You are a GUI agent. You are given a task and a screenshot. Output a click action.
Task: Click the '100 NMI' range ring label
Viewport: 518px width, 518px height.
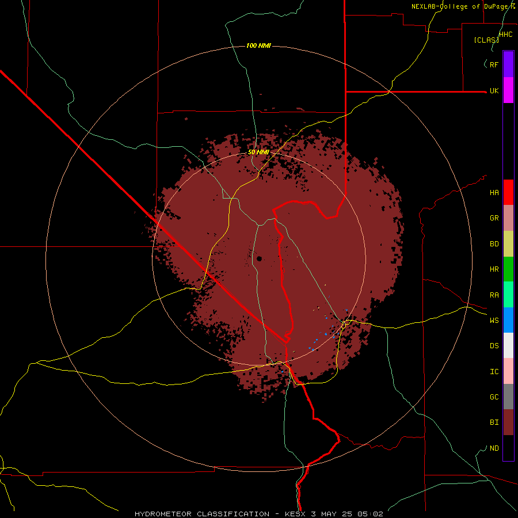point(258,45)
